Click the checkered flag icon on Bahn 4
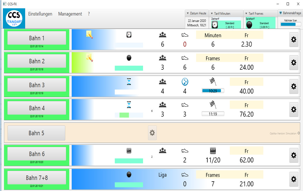The height and width of the screenshot is (191, 303). 213,105
